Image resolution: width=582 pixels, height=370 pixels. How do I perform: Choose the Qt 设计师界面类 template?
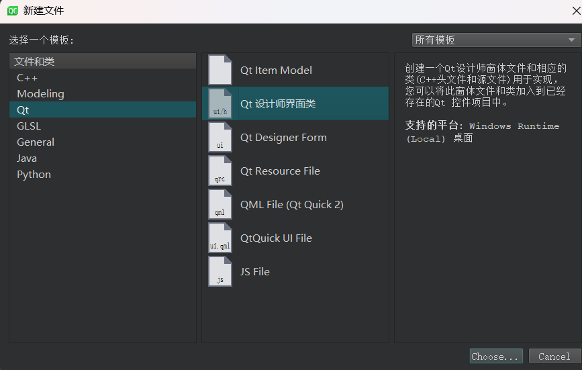pyautogui.click(x=295, y=103)
